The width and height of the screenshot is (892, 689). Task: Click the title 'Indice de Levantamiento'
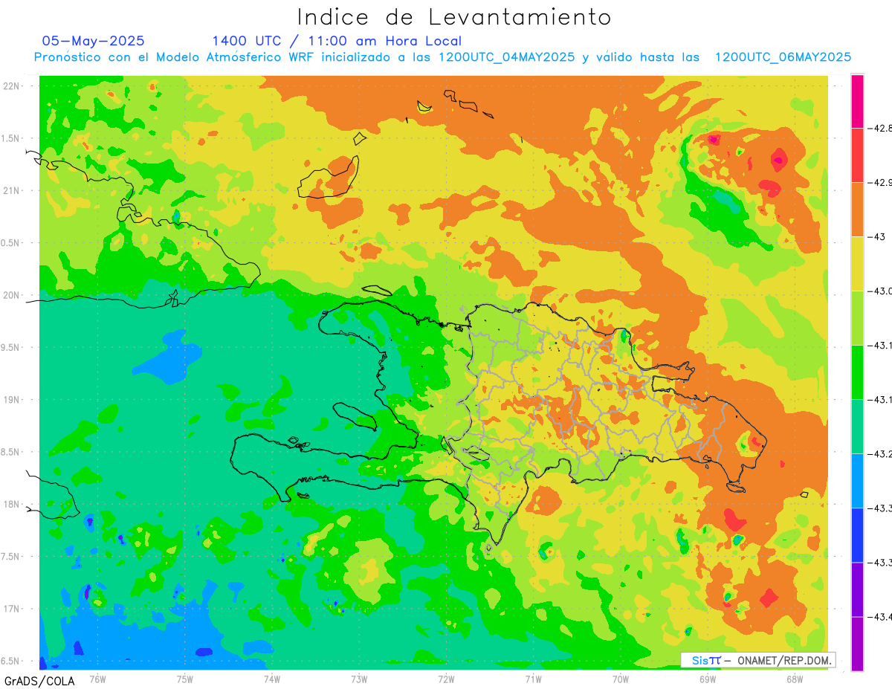pos(454,17)
